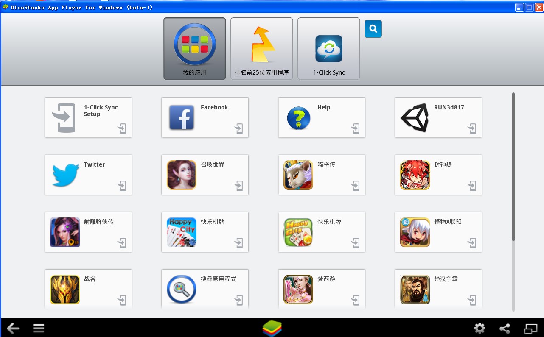Launch the 战谷 game icon
This screenshot has width=544, height=337.
click(65, 289)
